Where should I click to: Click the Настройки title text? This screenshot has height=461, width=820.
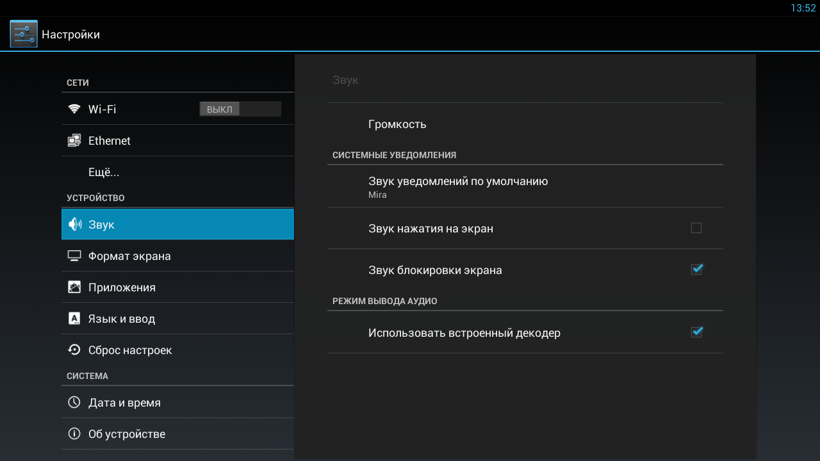(x=70, y=35)
